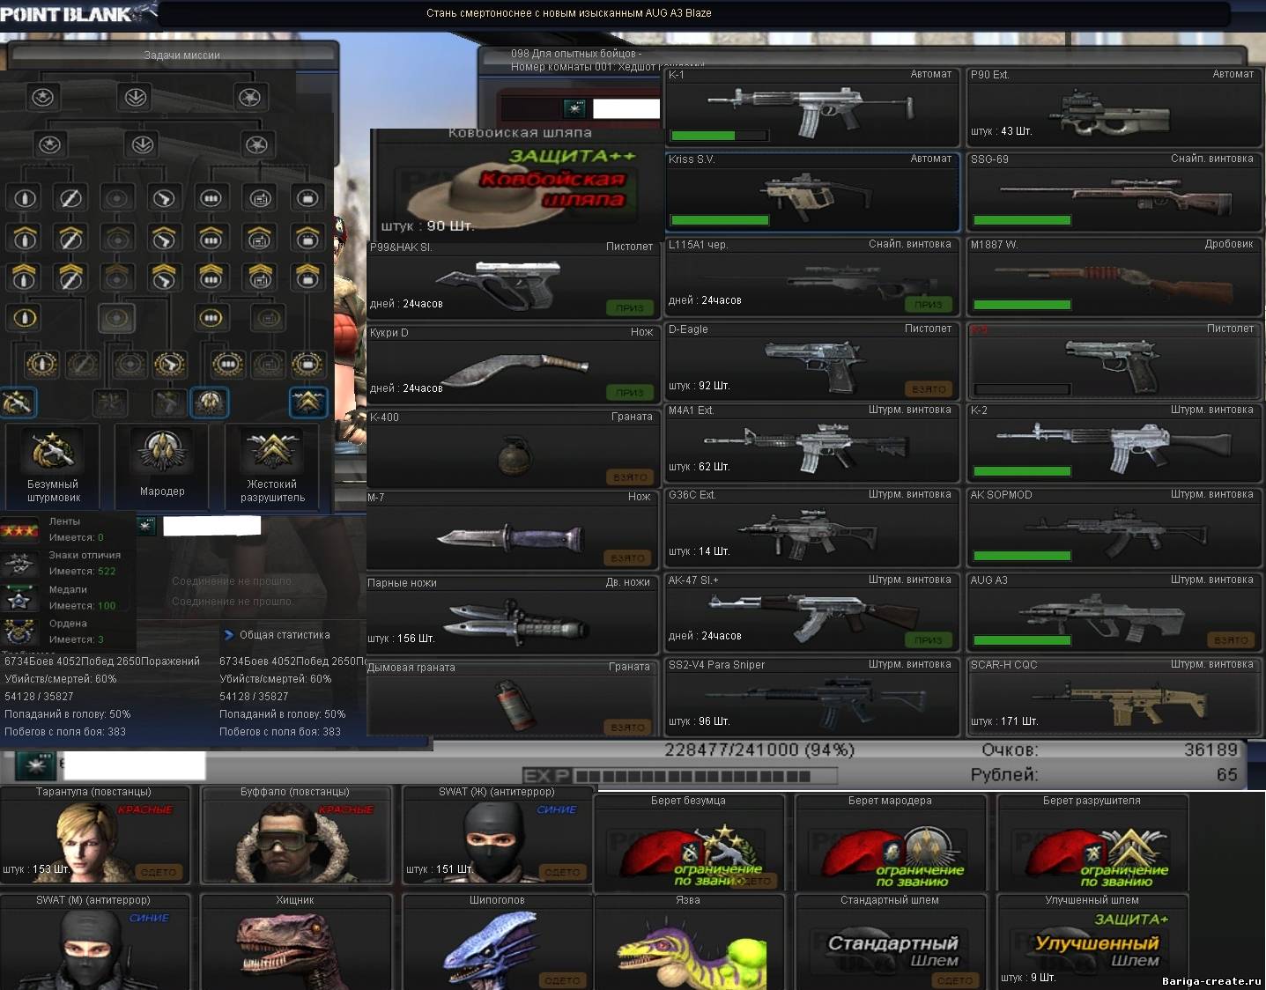The image size is (1266, 990).
Task: Pick the Улучшенный шлем helmet
Action: pyautogui.click(x=1092, y=942)
